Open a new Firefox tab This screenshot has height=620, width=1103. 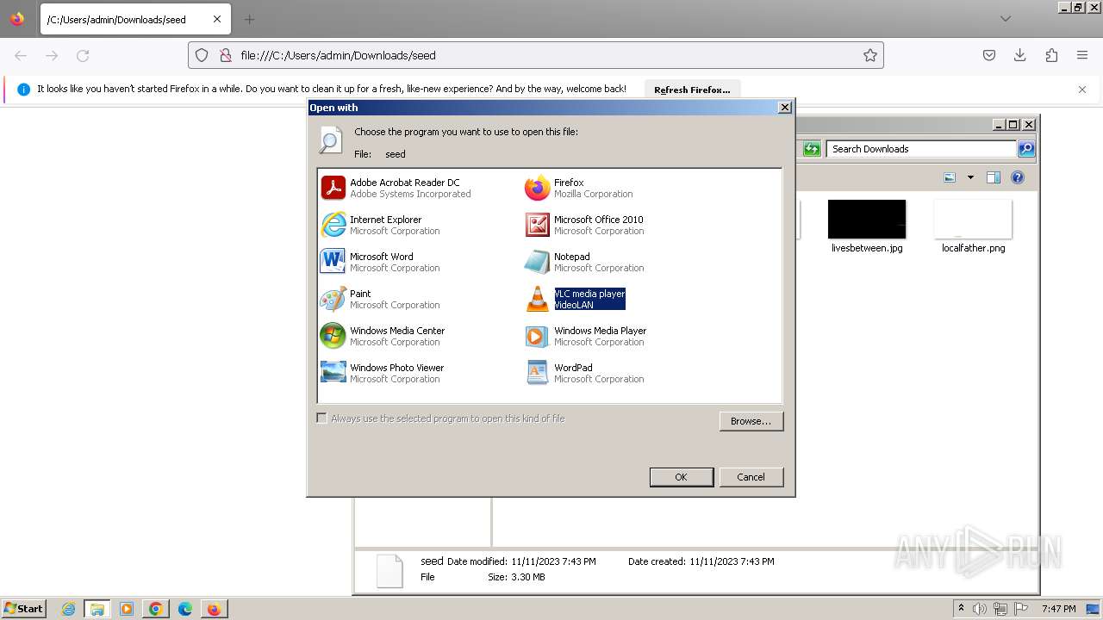point(249,19)
